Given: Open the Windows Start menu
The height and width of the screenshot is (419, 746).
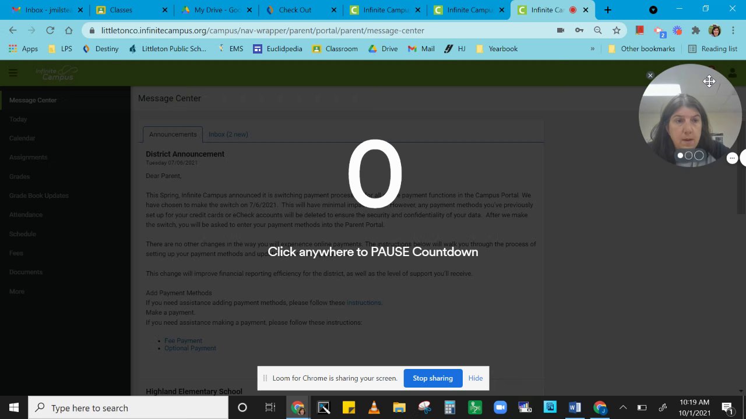Looking at the screenshot, I should pos(14,408).
